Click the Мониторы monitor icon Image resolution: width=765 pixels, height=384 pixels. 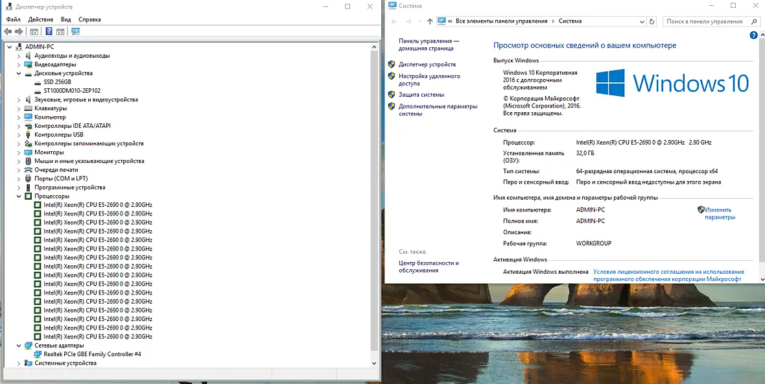click(x=29, y=152)
